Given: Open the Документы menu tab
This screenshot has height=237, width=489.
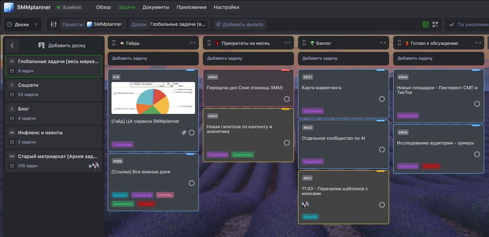Looking at the screenshot, I should point(156,7).
